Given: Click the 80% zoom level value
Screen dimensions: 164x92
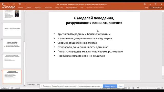Looking at the screenshot, I should point(159,88).
